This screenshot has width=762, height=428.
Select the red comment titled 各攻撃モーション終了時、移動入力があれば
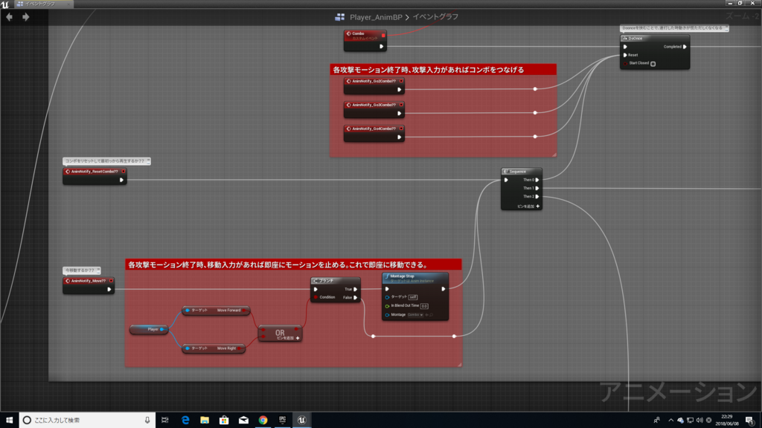point(293,265)
